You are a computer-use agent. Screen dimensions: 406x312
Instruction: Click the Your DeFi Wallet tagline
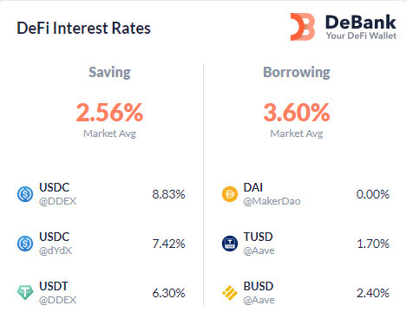click(361, 36)
